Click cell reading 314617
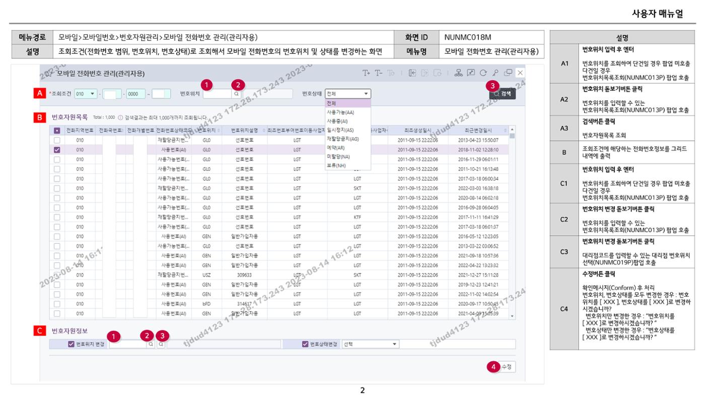The height and width of the screenshot is (397, 705). [x=243, y=304]
